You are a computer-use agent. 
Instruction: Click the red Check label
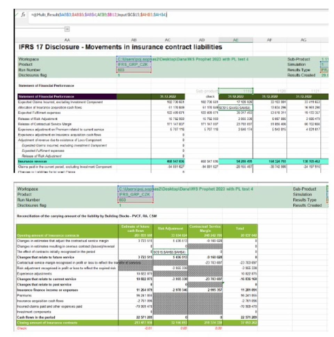(22, 327)
